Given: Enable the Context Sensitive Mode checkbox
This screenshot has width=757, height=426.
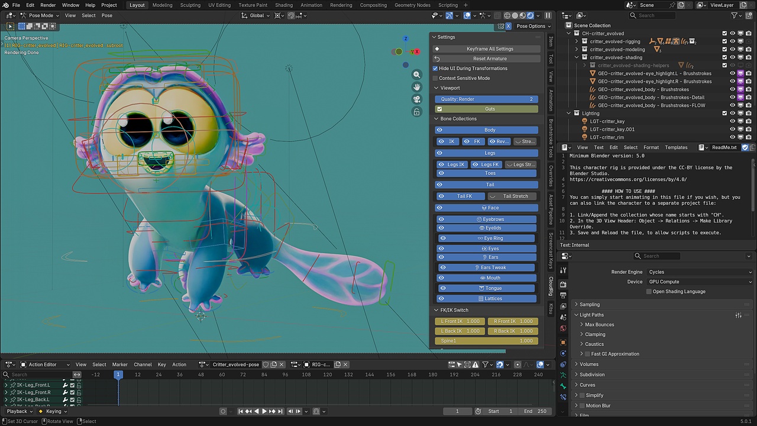Looking at the screenshot, I should point(435,78).
